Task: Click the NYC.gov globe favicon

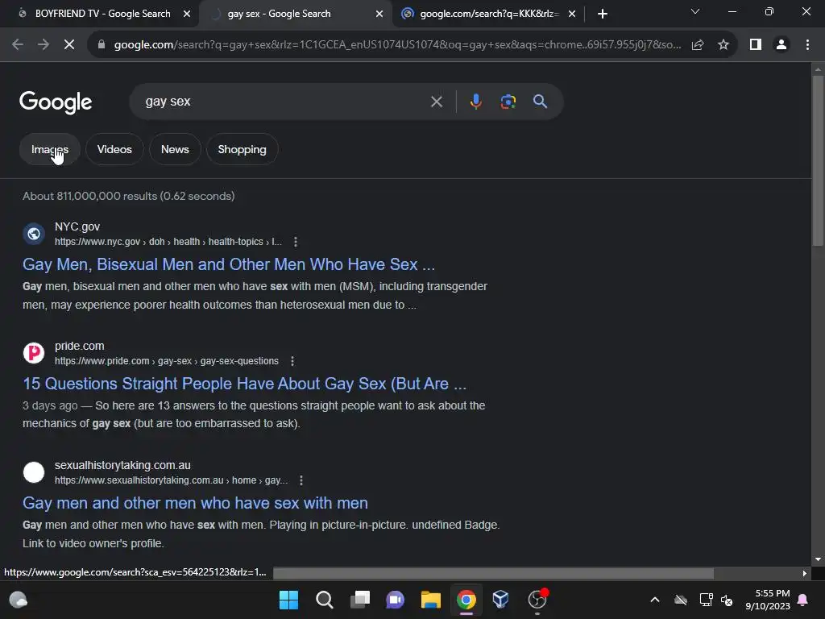Action: click(34, 234)
